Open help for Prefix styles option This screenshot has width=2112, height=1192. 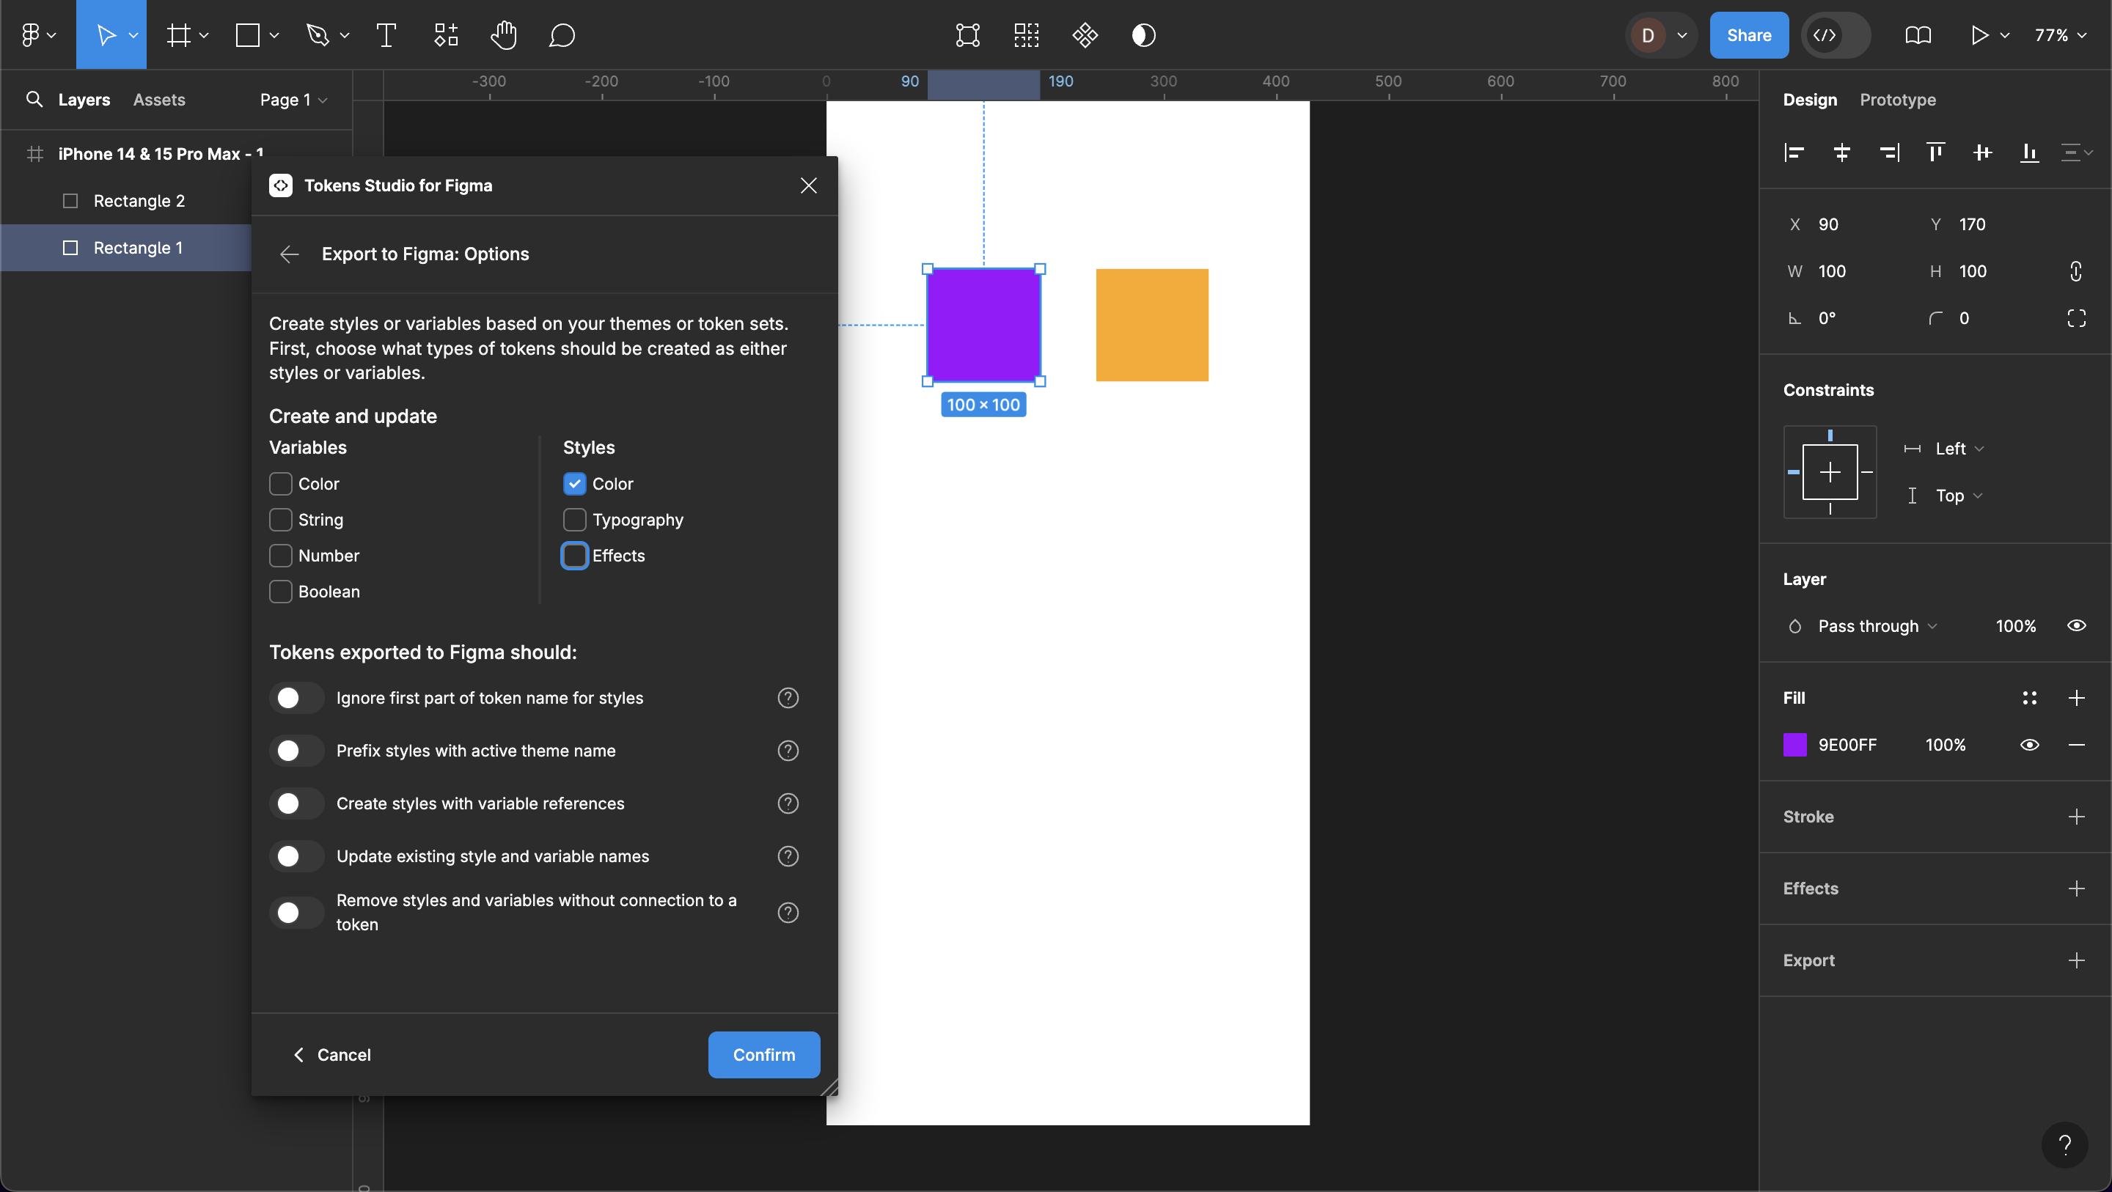(x=787, y=751)
